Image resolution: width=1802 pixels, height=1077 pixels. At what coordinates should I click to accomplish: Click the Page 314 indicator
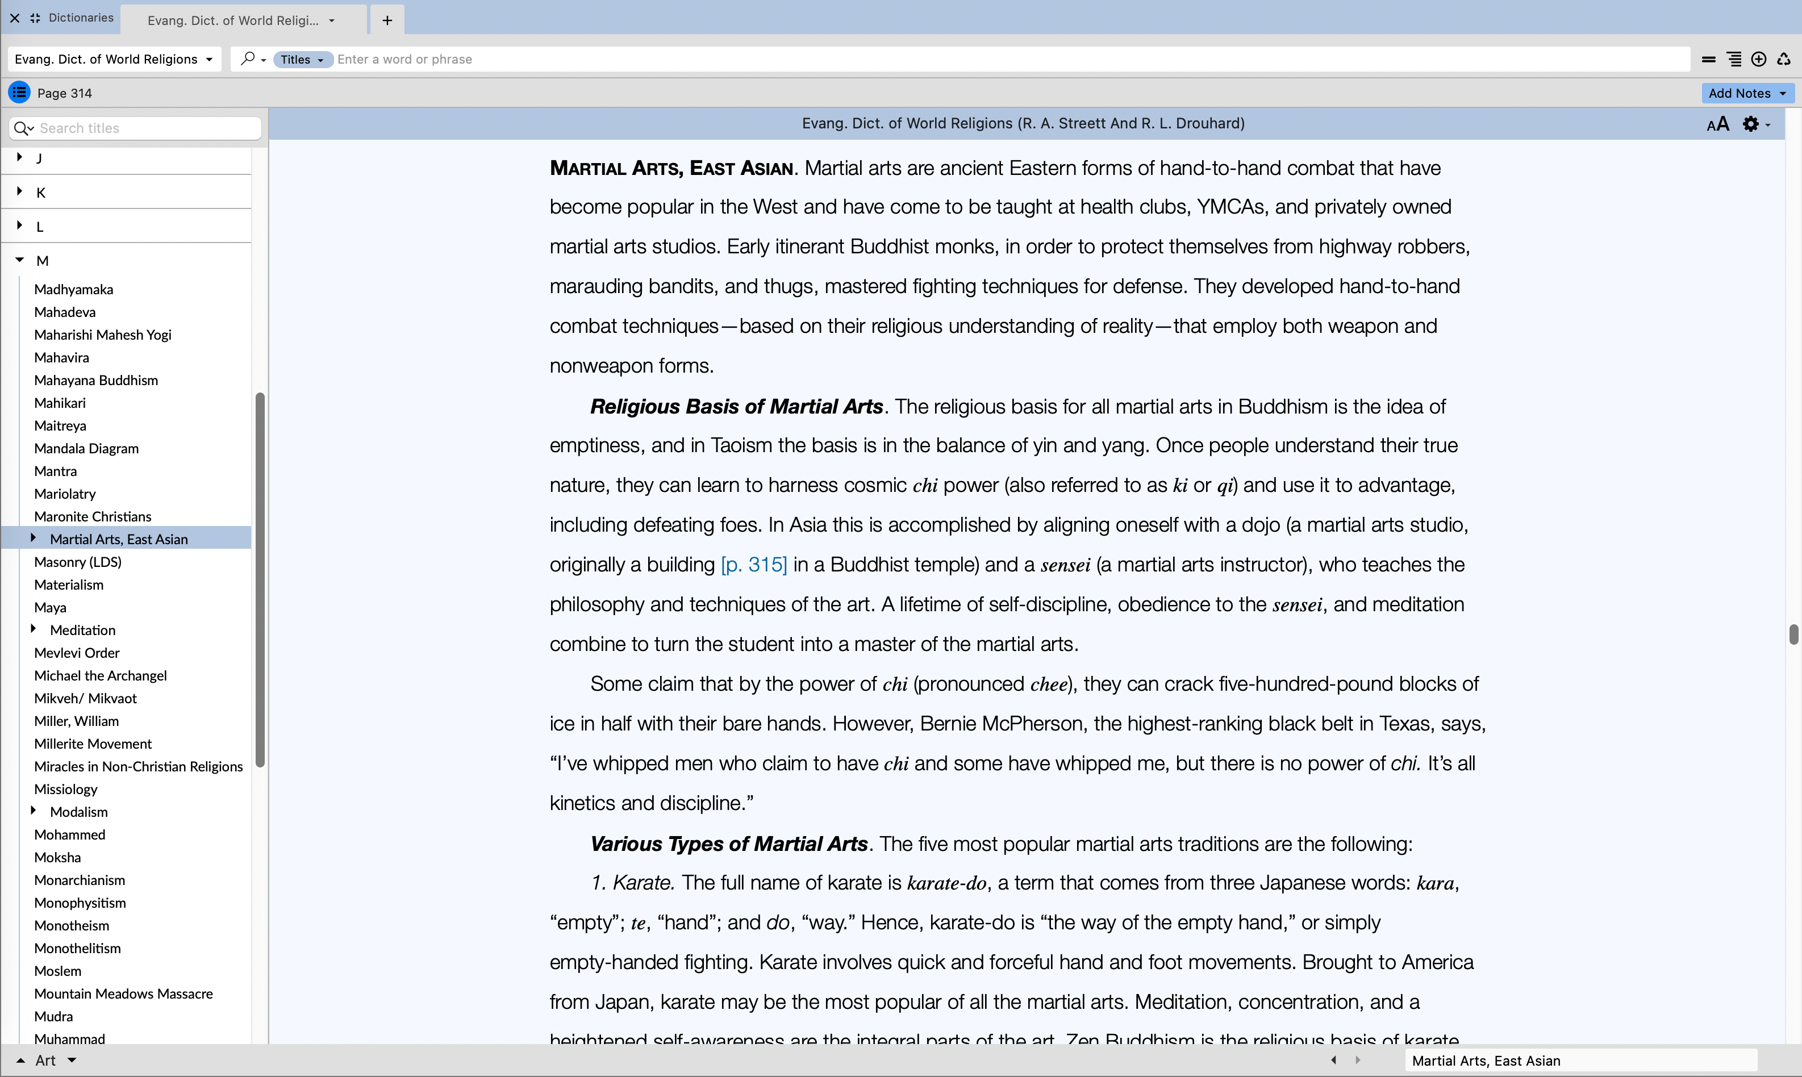tap(65, 93)
